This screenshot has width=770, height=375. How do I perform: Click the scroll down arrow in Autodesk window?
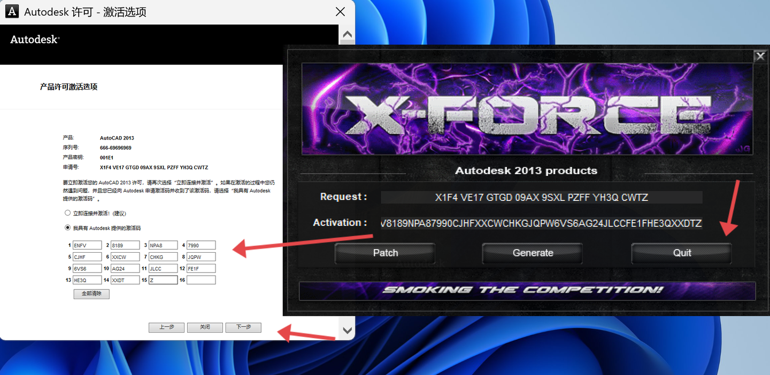[347, 330]
